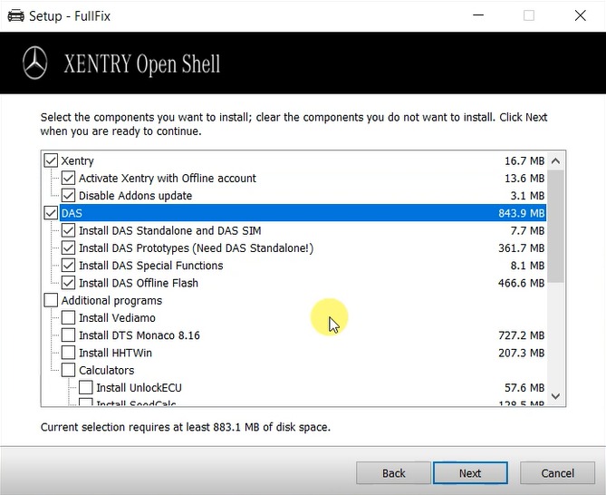Toggle Install DAS Offline Flash checkbox
Image resolution: width=606 pixels, height=495 pixels.
click(69, 283)
